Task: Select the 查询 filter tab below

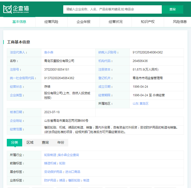Action: [45, 142]
